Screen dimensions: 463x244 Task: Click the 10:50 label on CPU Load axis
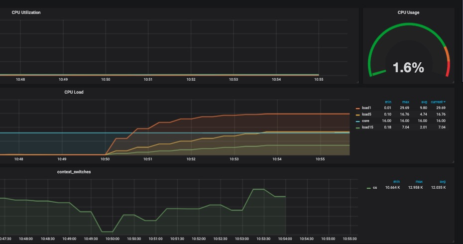click(x=105, y=159)
